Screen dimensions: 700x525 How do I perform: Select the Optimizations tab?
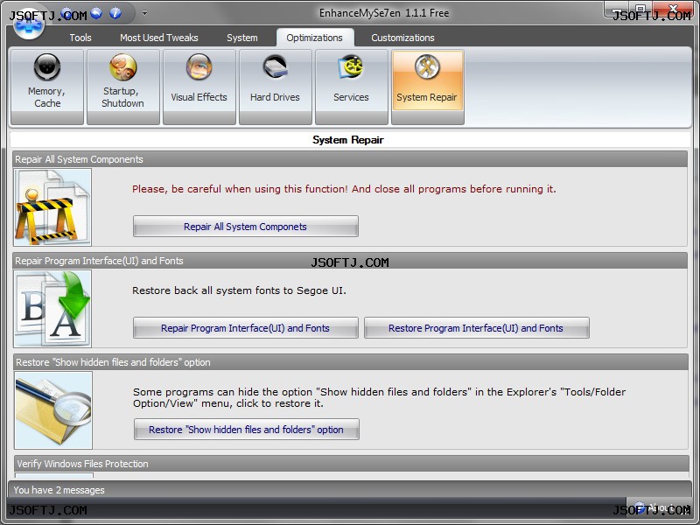pos(315,38)
